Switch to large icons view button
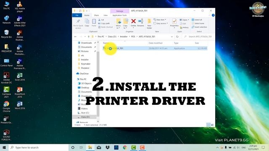269x151 pixels. pos(212,125)
